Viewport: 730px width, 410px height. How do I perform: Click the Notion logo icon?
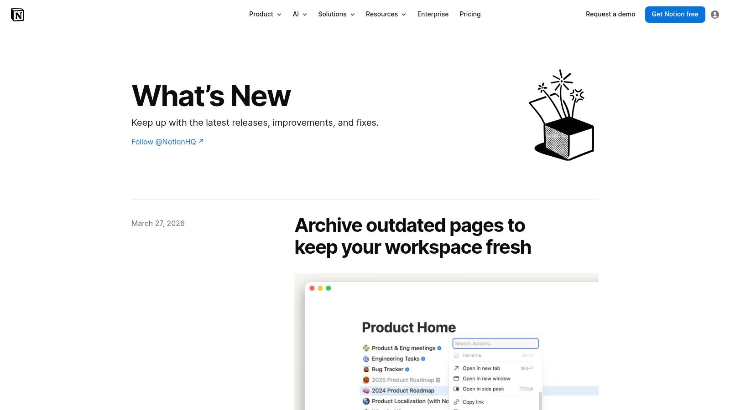17,15
